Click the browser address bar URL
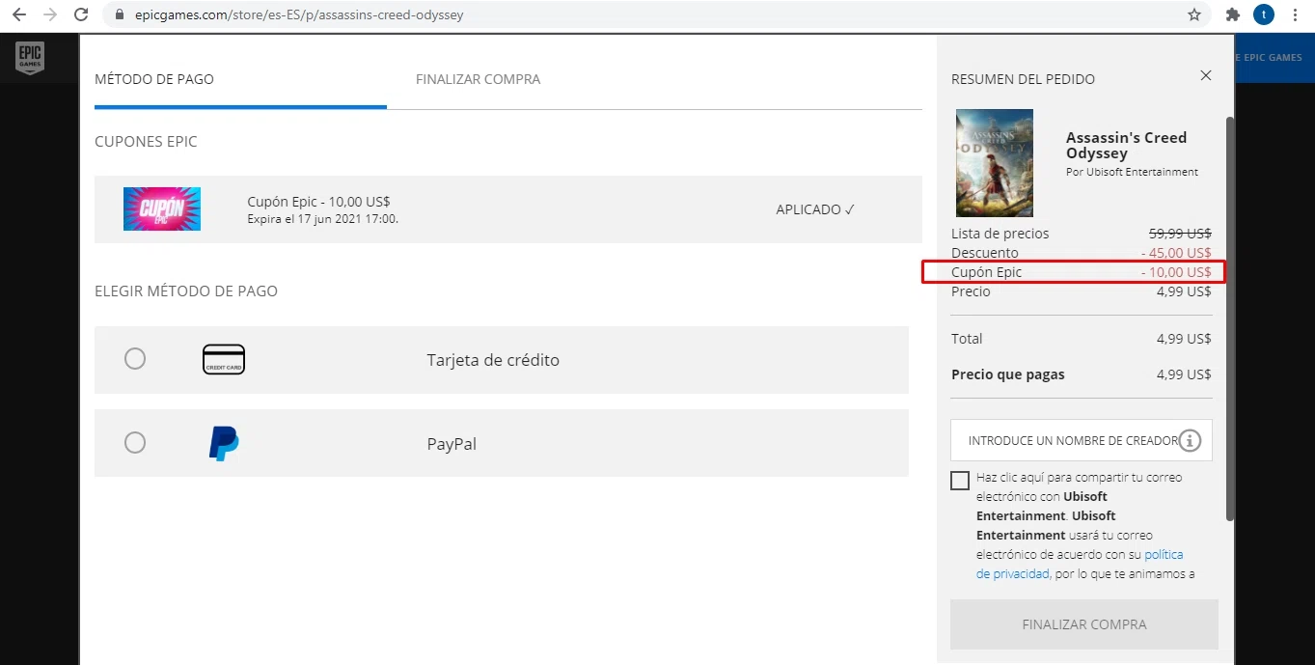Image resolution: width=1315 pixels, height=665 pixels. pos(299,15)
